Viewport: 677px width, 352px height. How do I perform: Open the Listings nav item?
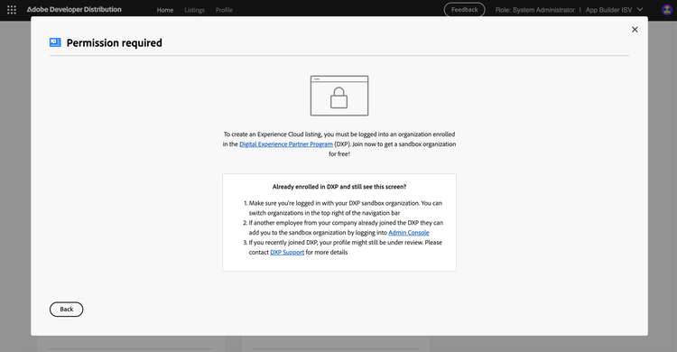194,10
